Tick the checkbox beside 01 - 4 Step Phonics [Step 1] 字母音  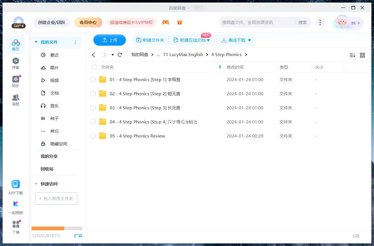[93, 79]
